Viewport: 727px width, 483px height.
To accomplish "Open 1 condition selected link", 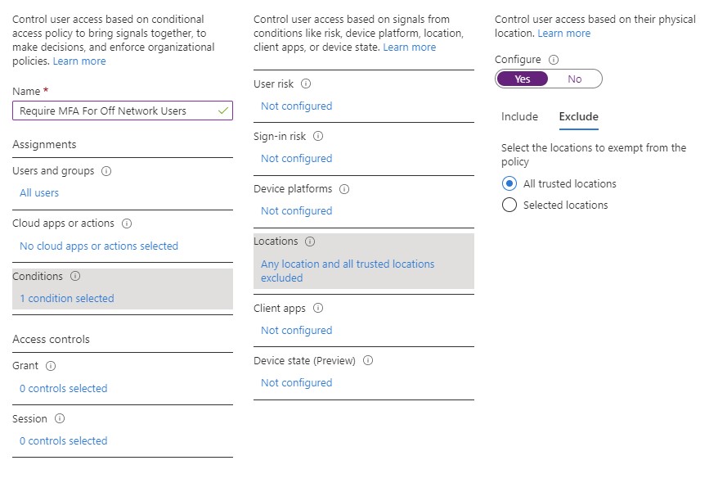I will [67, 298].
